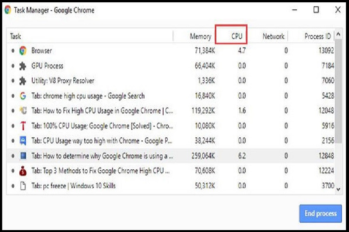
Task: Sort by the Process ID column
Action: 317,36
